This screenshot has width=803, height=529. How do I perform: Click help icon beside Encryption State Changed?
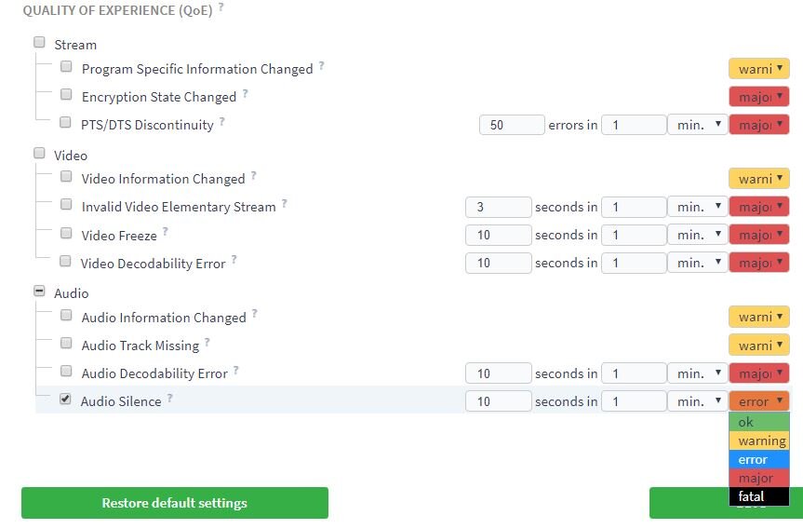[x=246, y=94]
